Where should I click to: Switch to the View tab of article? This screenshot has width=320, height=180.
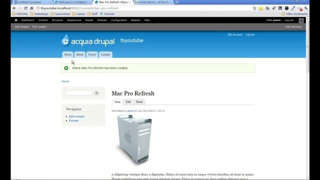pos(117,102)
